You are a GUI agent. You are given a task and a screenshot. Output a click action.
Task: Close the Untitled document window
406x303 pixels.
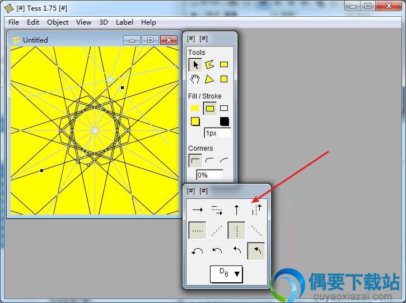click(x=169, y=40)
